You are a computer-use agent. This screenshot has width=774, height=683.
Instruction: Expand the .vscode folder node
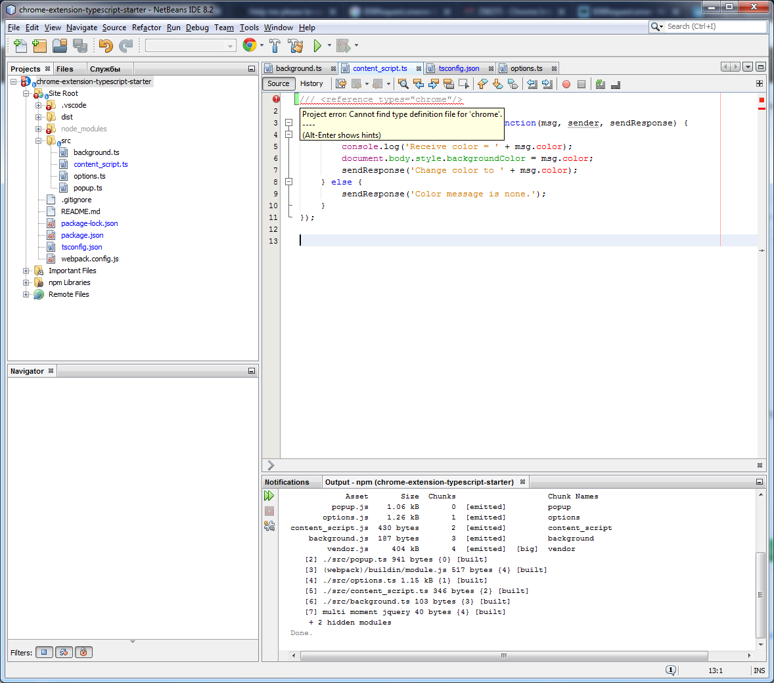click(x=39, y=105)
